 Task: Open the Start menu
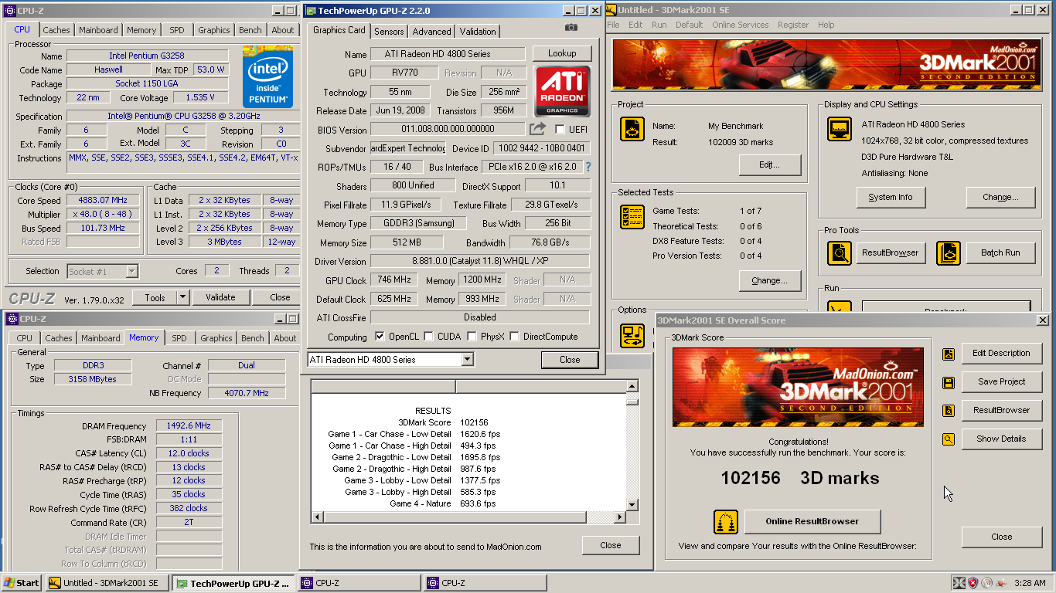(x=21, y=583)
